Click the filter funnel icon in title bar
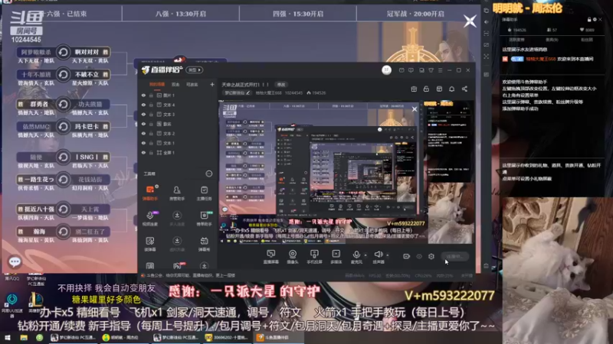The width and height of the screenshot is (613, 344). point(431,70)
